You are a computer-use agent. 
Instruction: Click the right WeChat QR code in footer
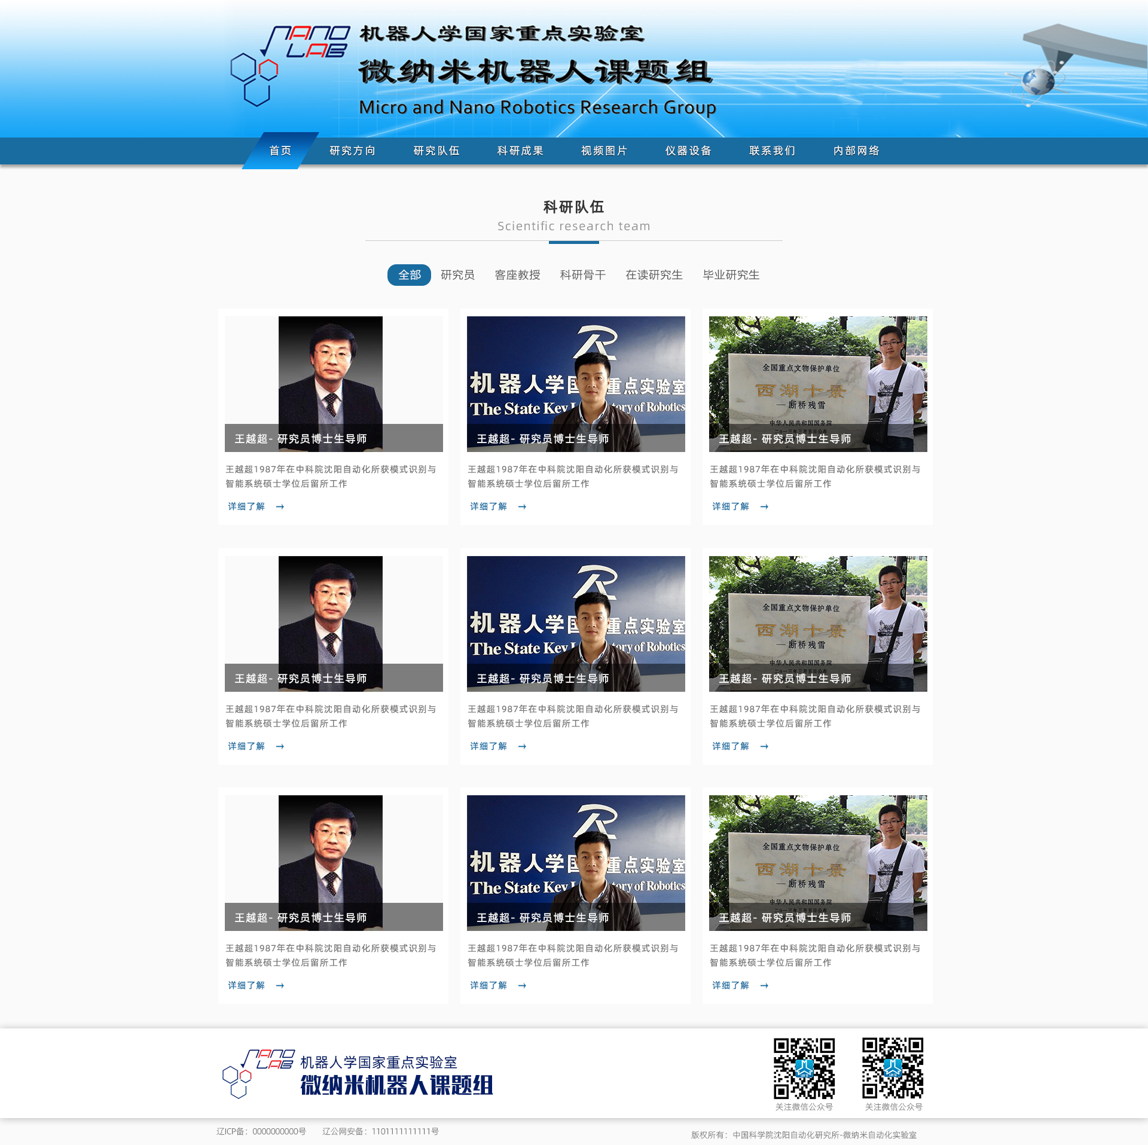pyautogui.click(x=893, y=1068)
